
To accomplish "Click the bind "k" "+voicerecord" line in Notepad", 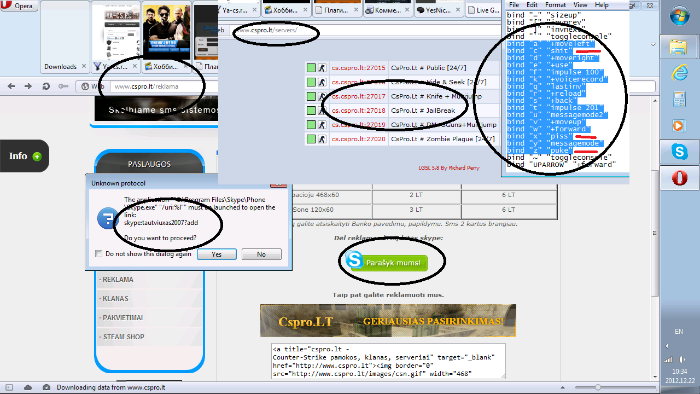I will (x=556, y=79).
